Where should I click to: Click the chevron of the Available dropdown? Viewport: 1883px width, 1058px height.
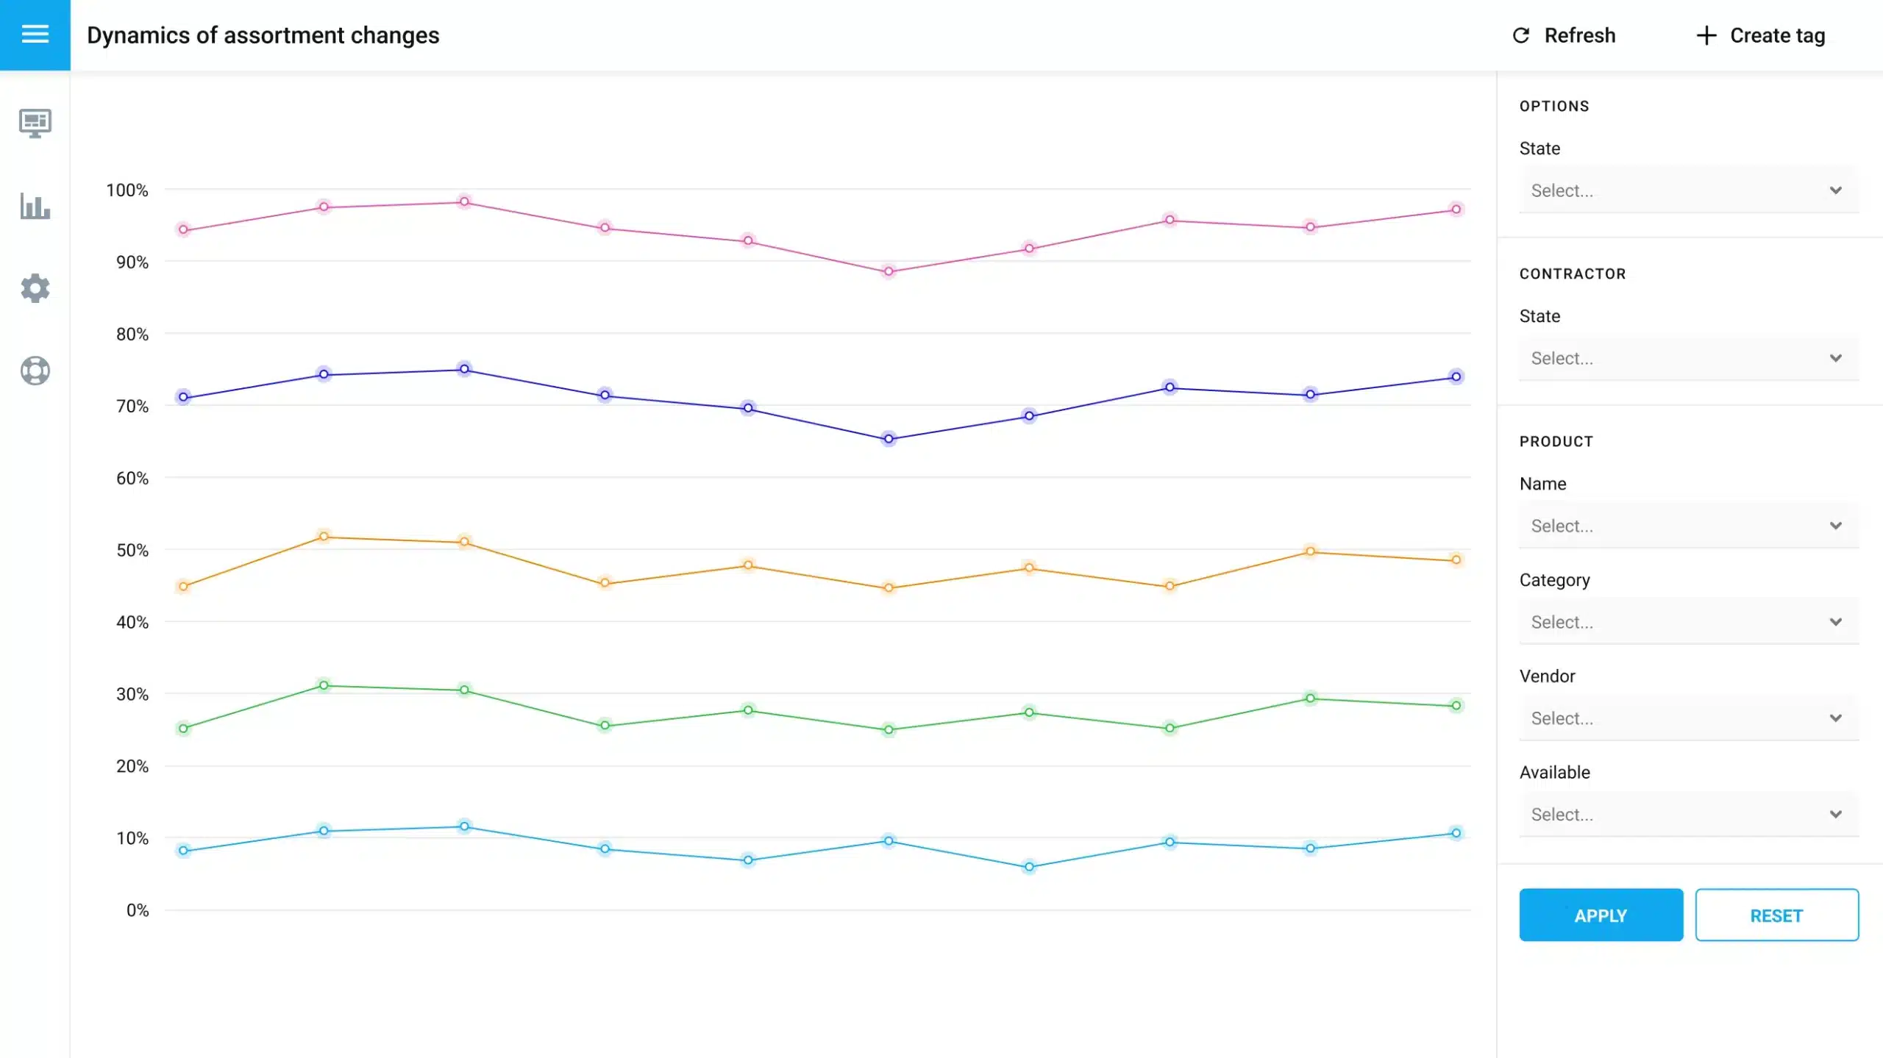click(x=1835, y=815)
